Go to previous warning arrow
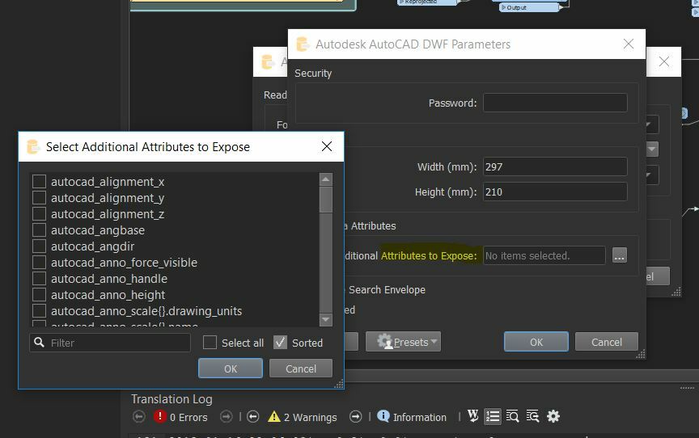 coord(252,417)
